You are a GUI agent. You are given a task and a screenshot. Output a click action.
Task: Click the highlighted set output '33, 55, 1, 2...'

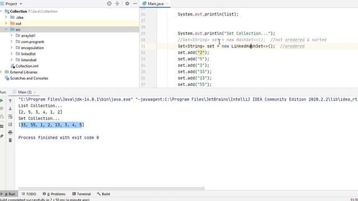[x=51, y=125]
